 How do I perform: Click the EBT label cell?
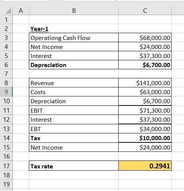click(x=74, y=129)
